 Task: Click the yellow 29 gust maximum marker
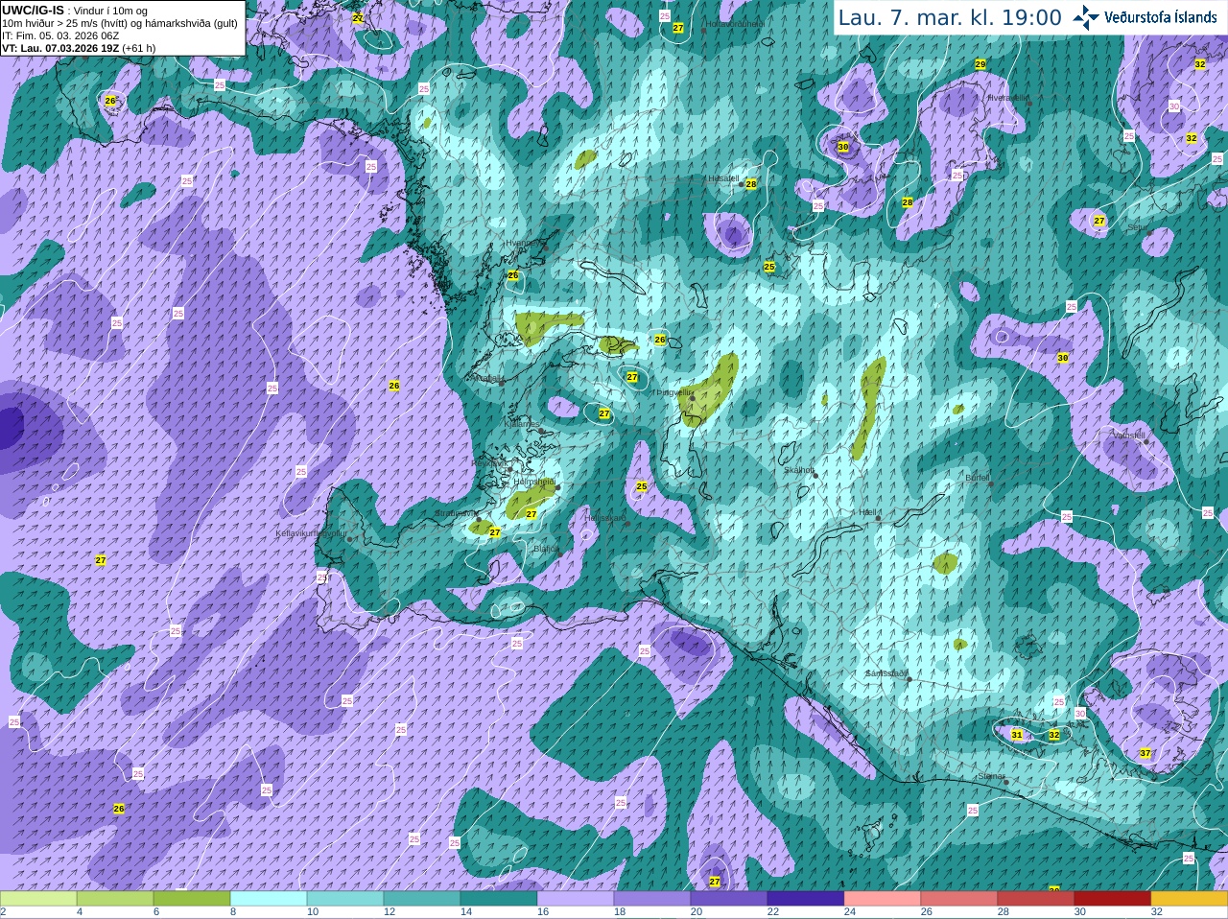[x=980, y=64]
